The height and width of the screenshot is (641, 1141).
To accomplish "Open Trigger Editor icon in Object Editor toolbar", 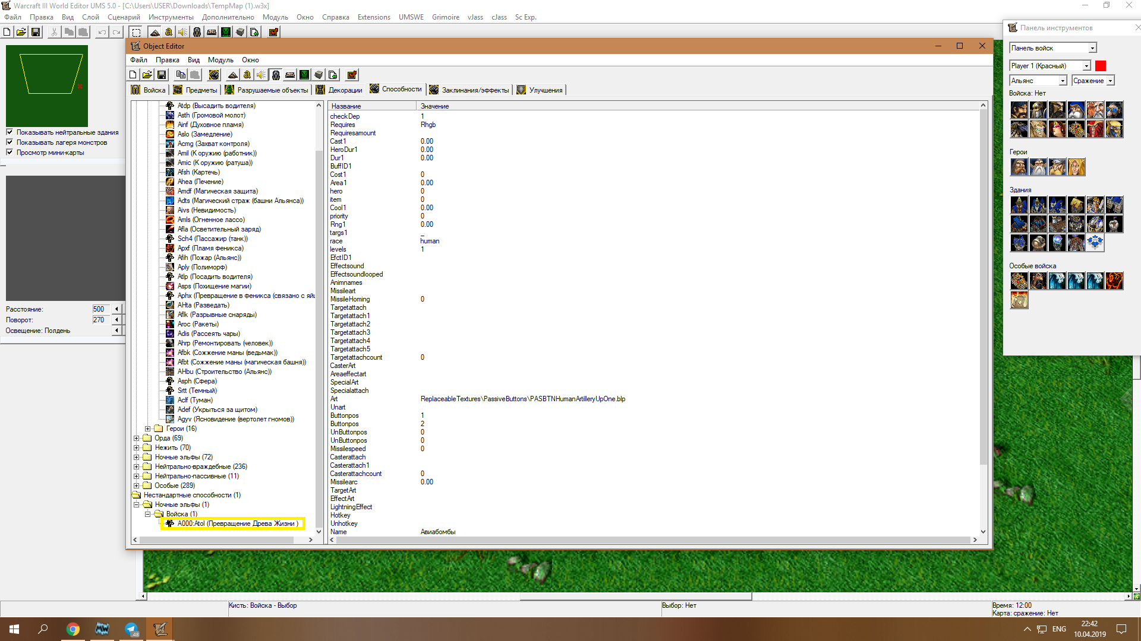I will click(247, 75).
